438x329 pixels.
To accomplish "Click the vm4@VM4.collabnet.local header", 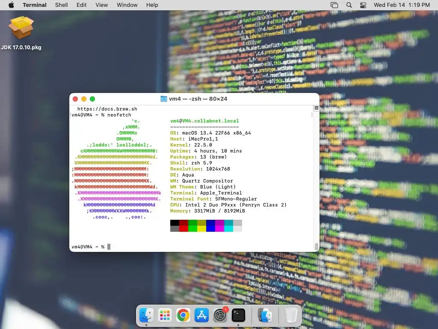I will click(x=204, y=121).
